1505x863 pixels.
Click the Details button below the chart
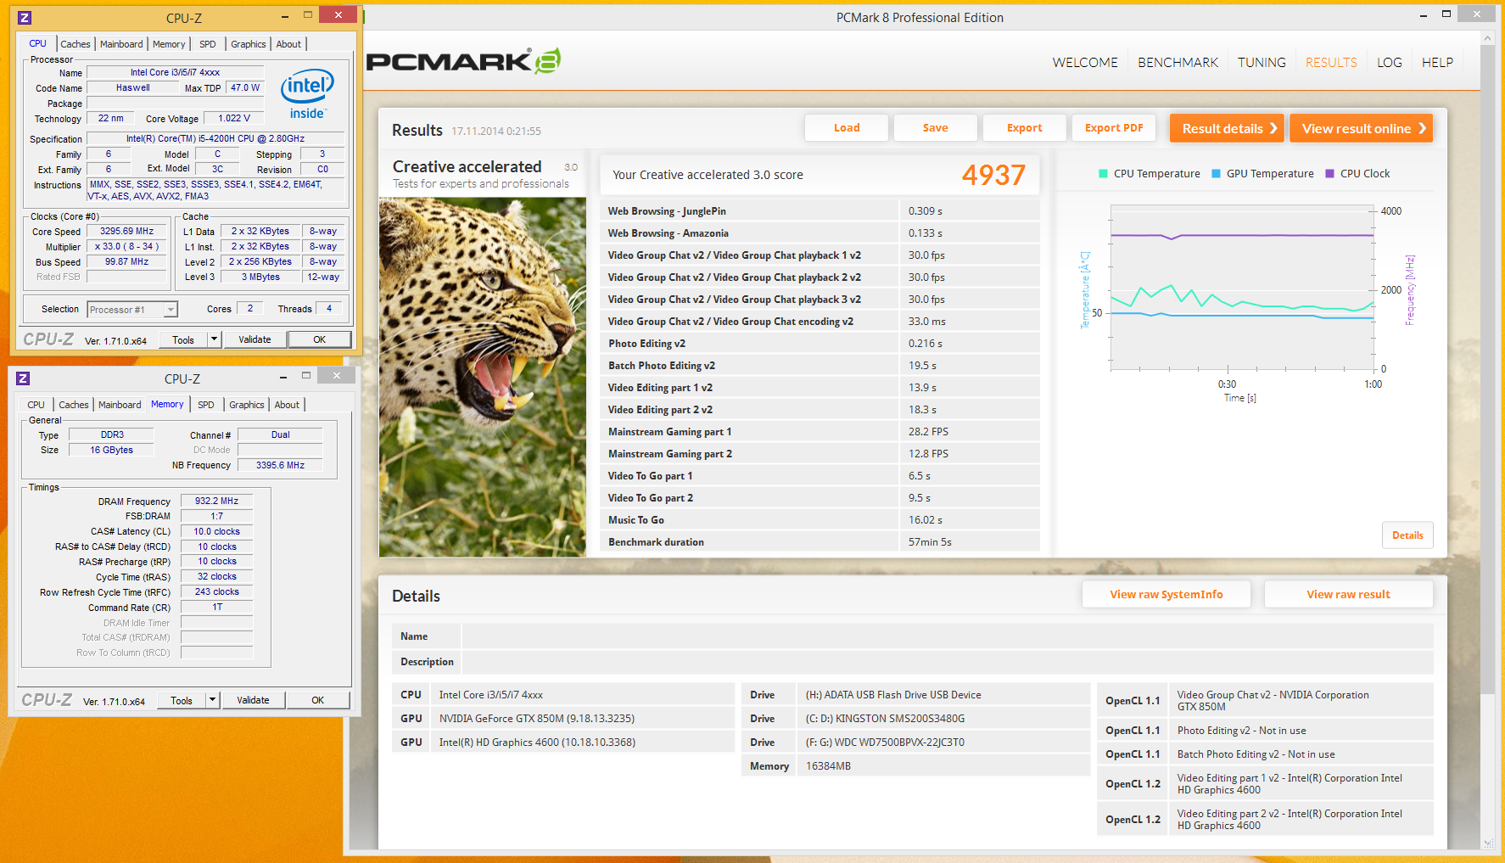pos(1407,535)
